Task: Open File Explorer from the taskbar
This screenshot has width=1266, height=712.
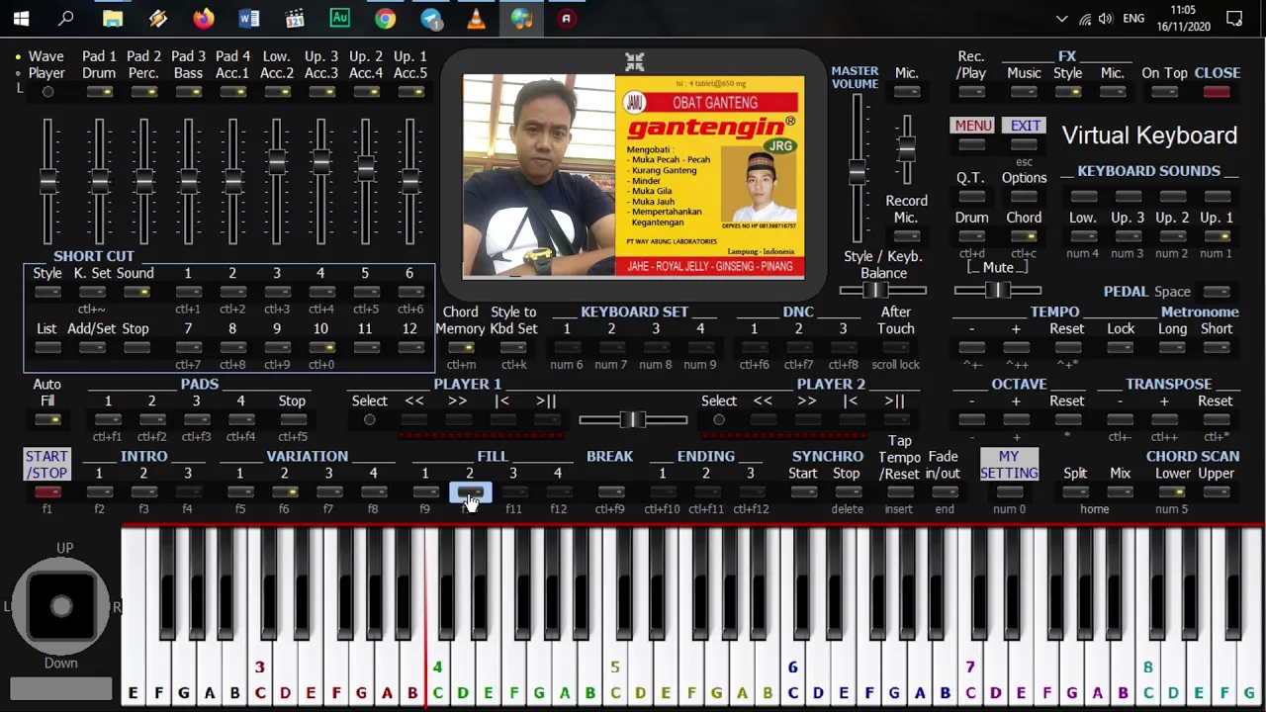Action: pos(113,18)
